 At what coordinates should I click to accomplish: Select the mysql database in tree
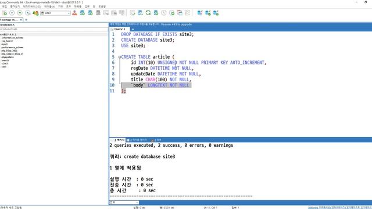5,44
